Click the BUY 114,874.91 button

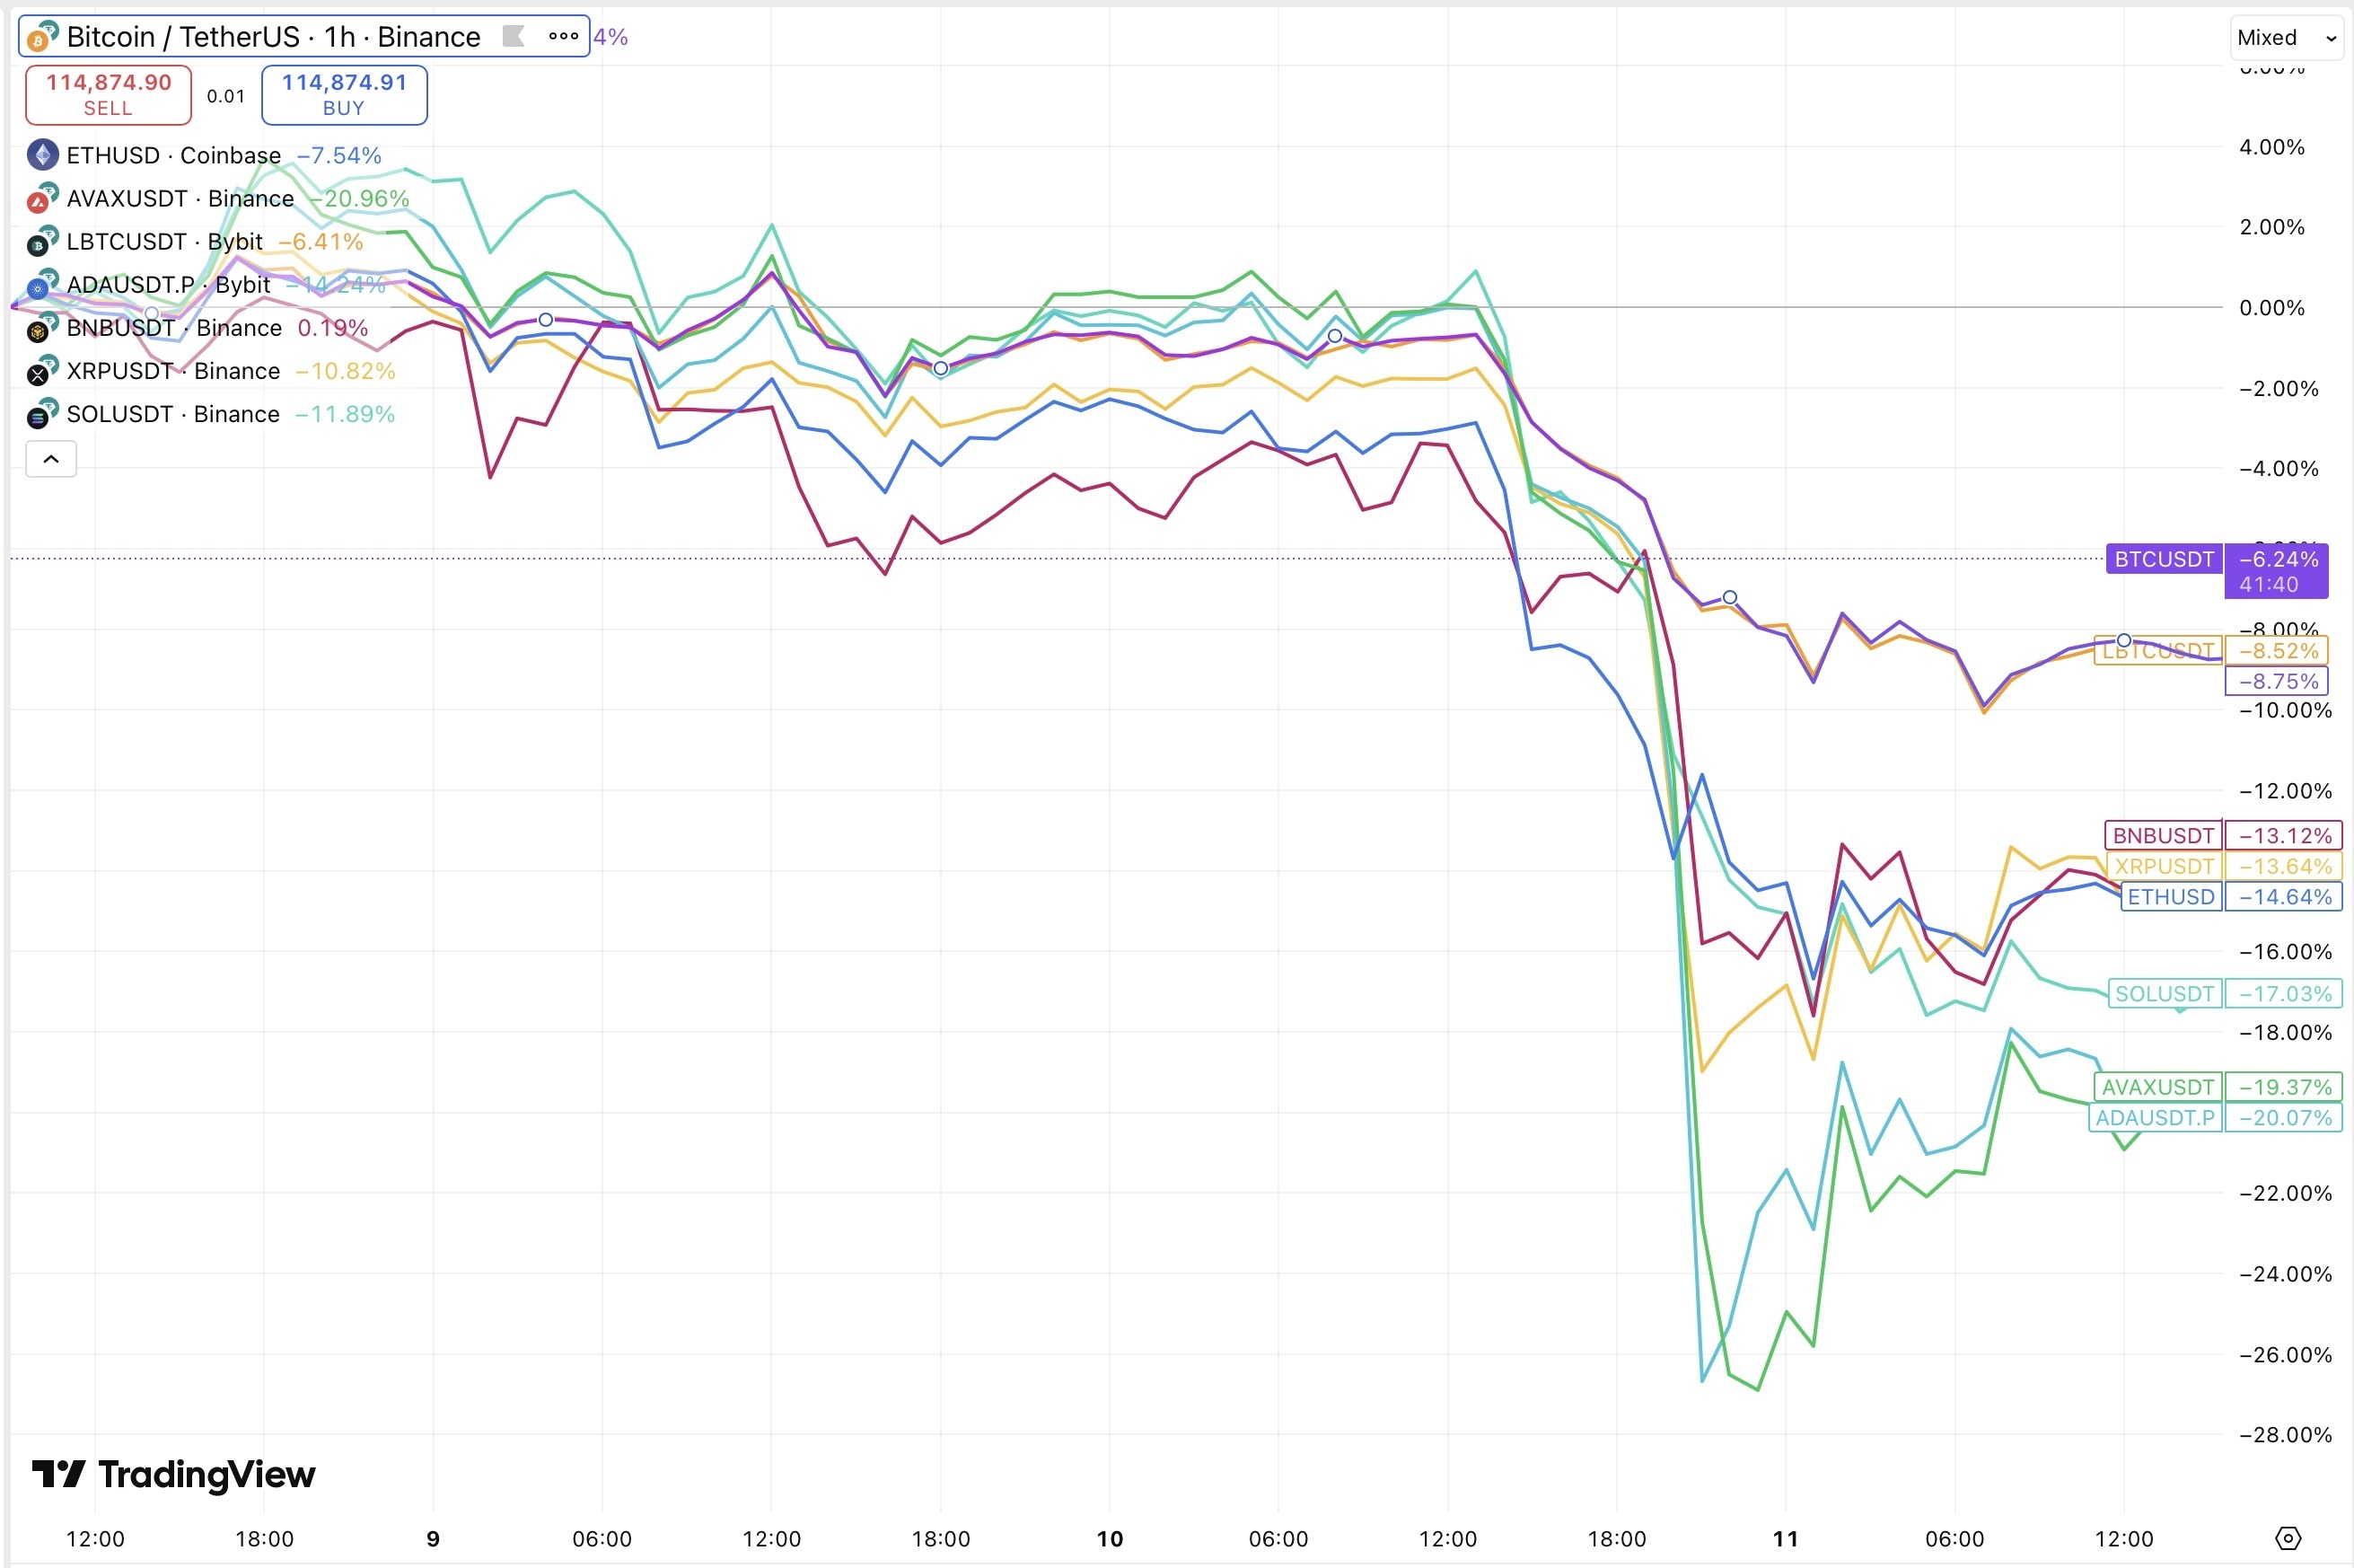coord(344,95)
